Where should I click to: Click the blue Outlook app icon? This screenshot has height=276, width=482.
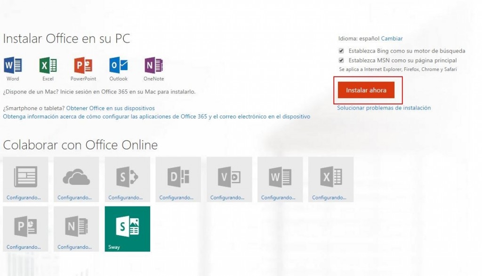click(x=118, y=65)
